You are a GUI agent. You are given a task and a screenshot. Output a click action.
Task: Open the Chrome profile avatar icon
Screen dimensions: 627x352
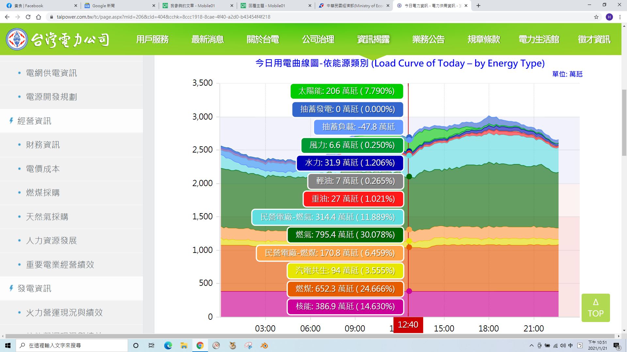(609, 17)
